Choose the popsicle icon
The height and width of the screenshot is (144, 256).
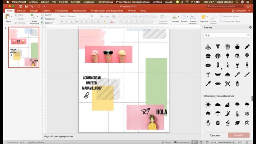tap(218, 65)
